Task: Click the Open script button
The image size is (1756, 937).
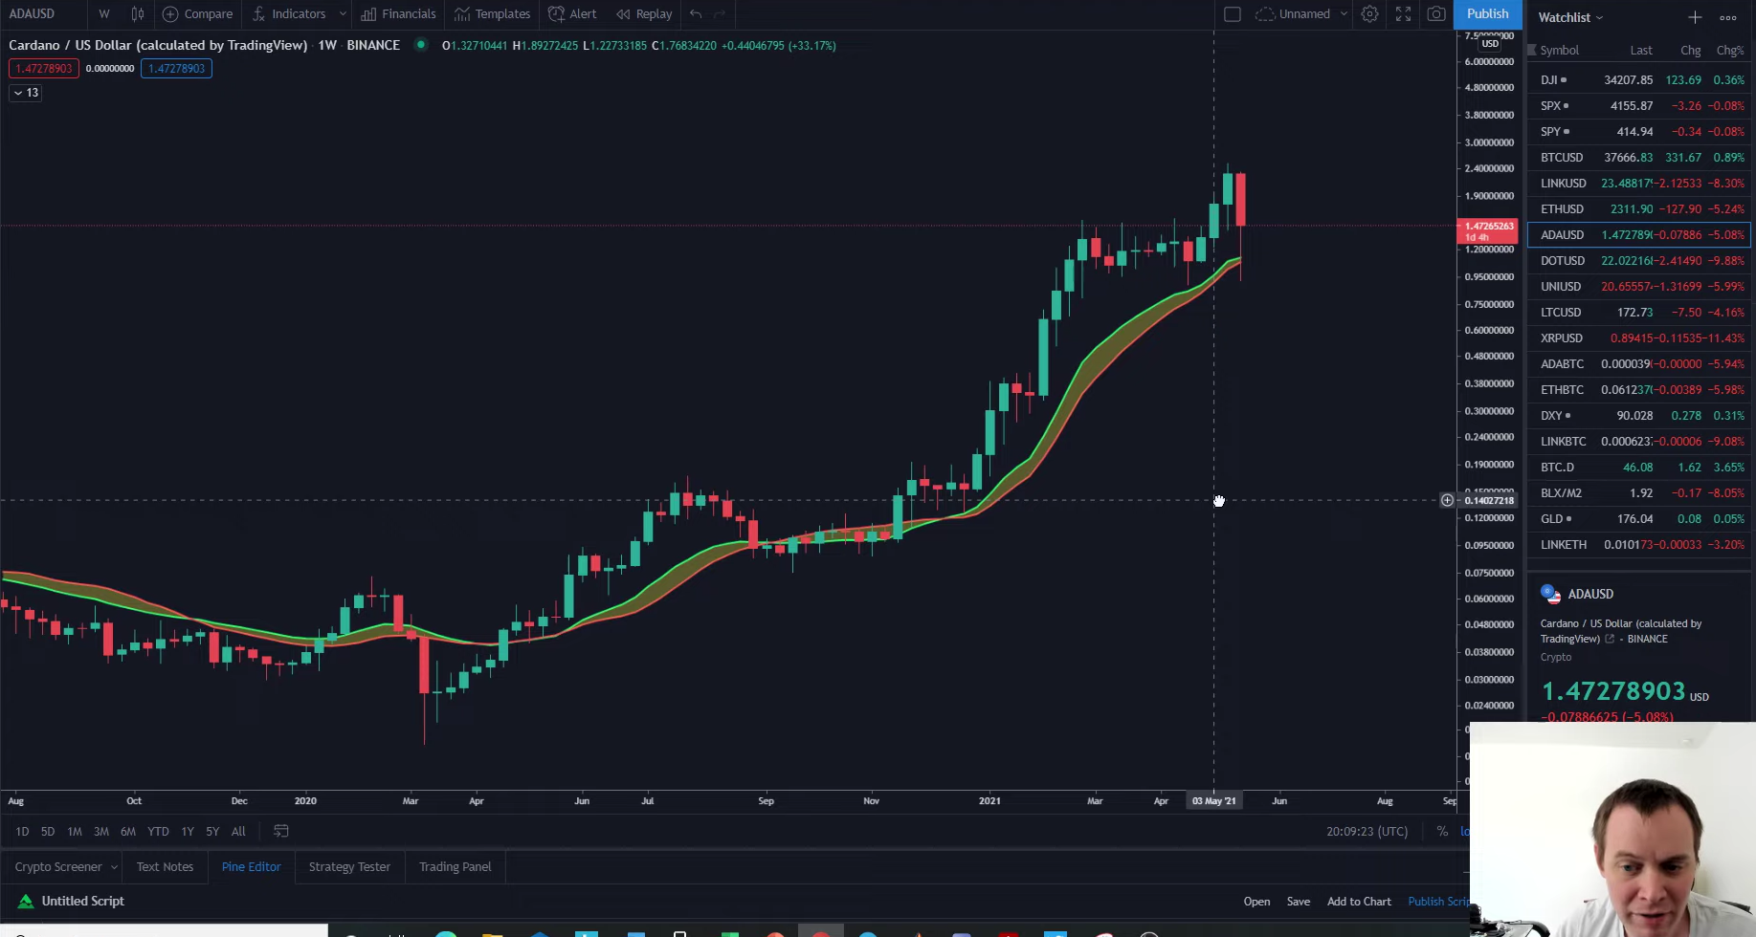Action: 1256,901
